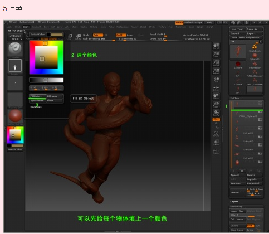Open the Color menu in the menu bar
The height and width of the screenshot is (234, 269).
click(x=26, y=27)
